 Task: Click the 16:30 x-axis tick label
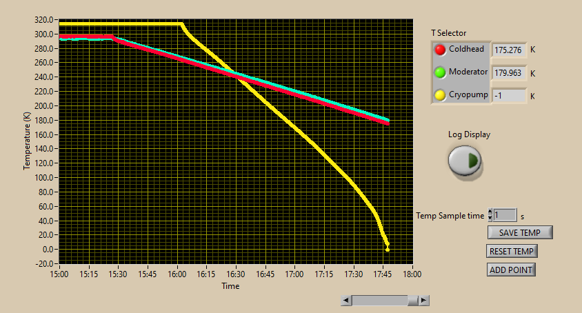click(x=236, y=274)
